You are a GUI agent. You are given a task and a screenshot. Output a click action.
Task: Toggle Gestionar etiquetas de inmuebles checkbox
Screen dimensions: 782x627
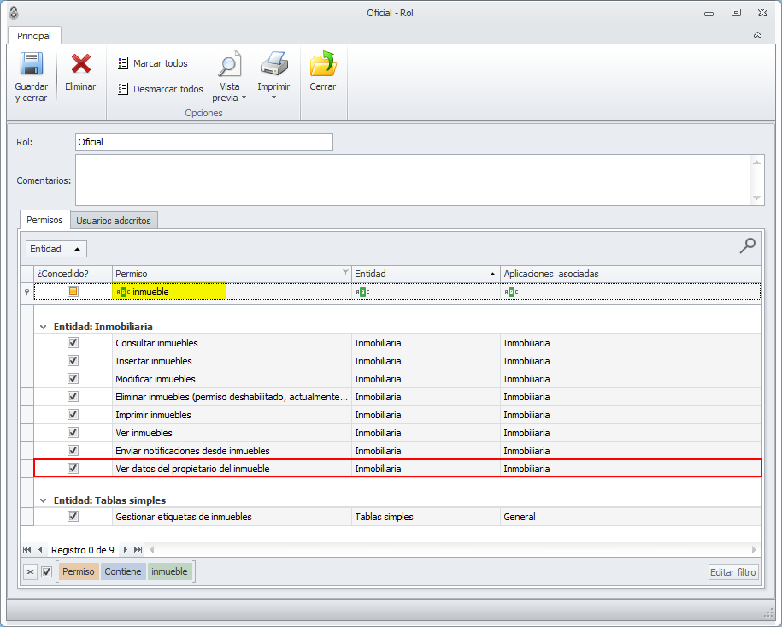73,516
